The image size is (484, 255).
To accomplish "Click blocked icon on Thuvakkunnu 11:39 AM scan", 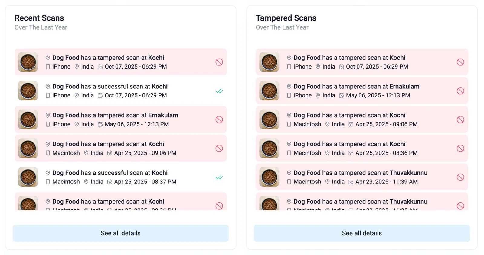I will point(460,177).
